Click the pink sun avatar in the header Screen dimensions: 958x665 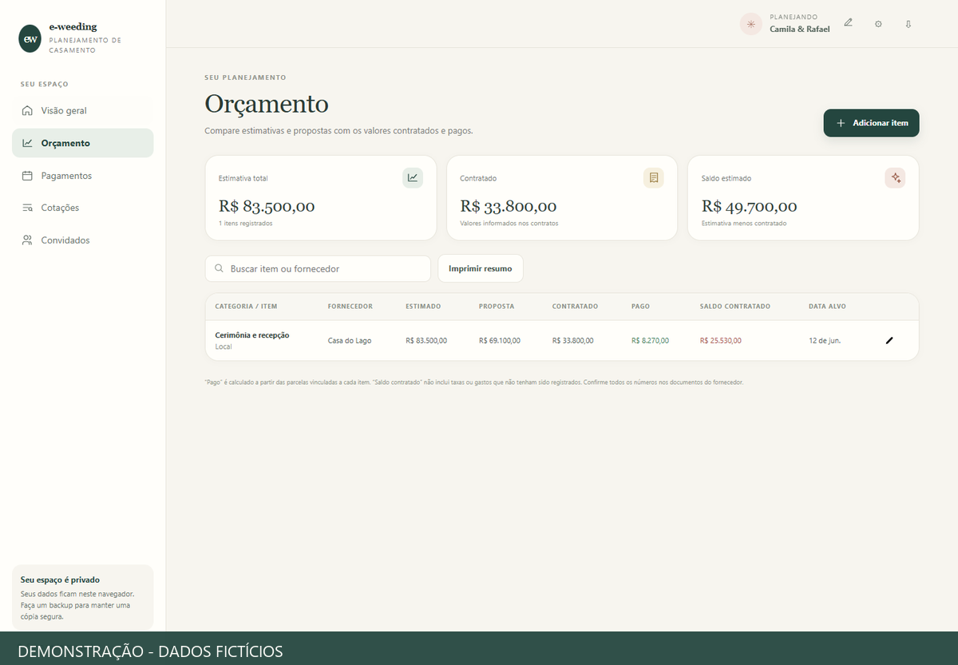click(750, 24)
